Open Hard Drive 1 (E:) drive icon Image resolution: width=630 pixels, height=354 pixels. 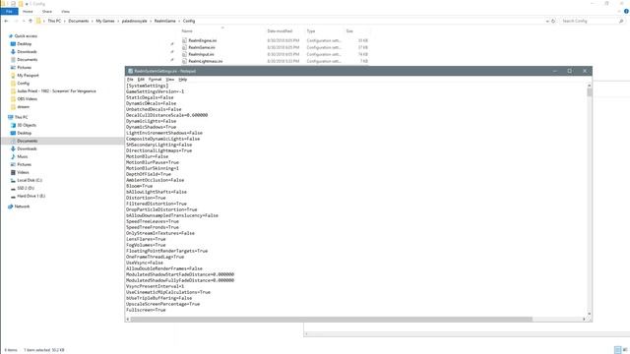(13, 196)
